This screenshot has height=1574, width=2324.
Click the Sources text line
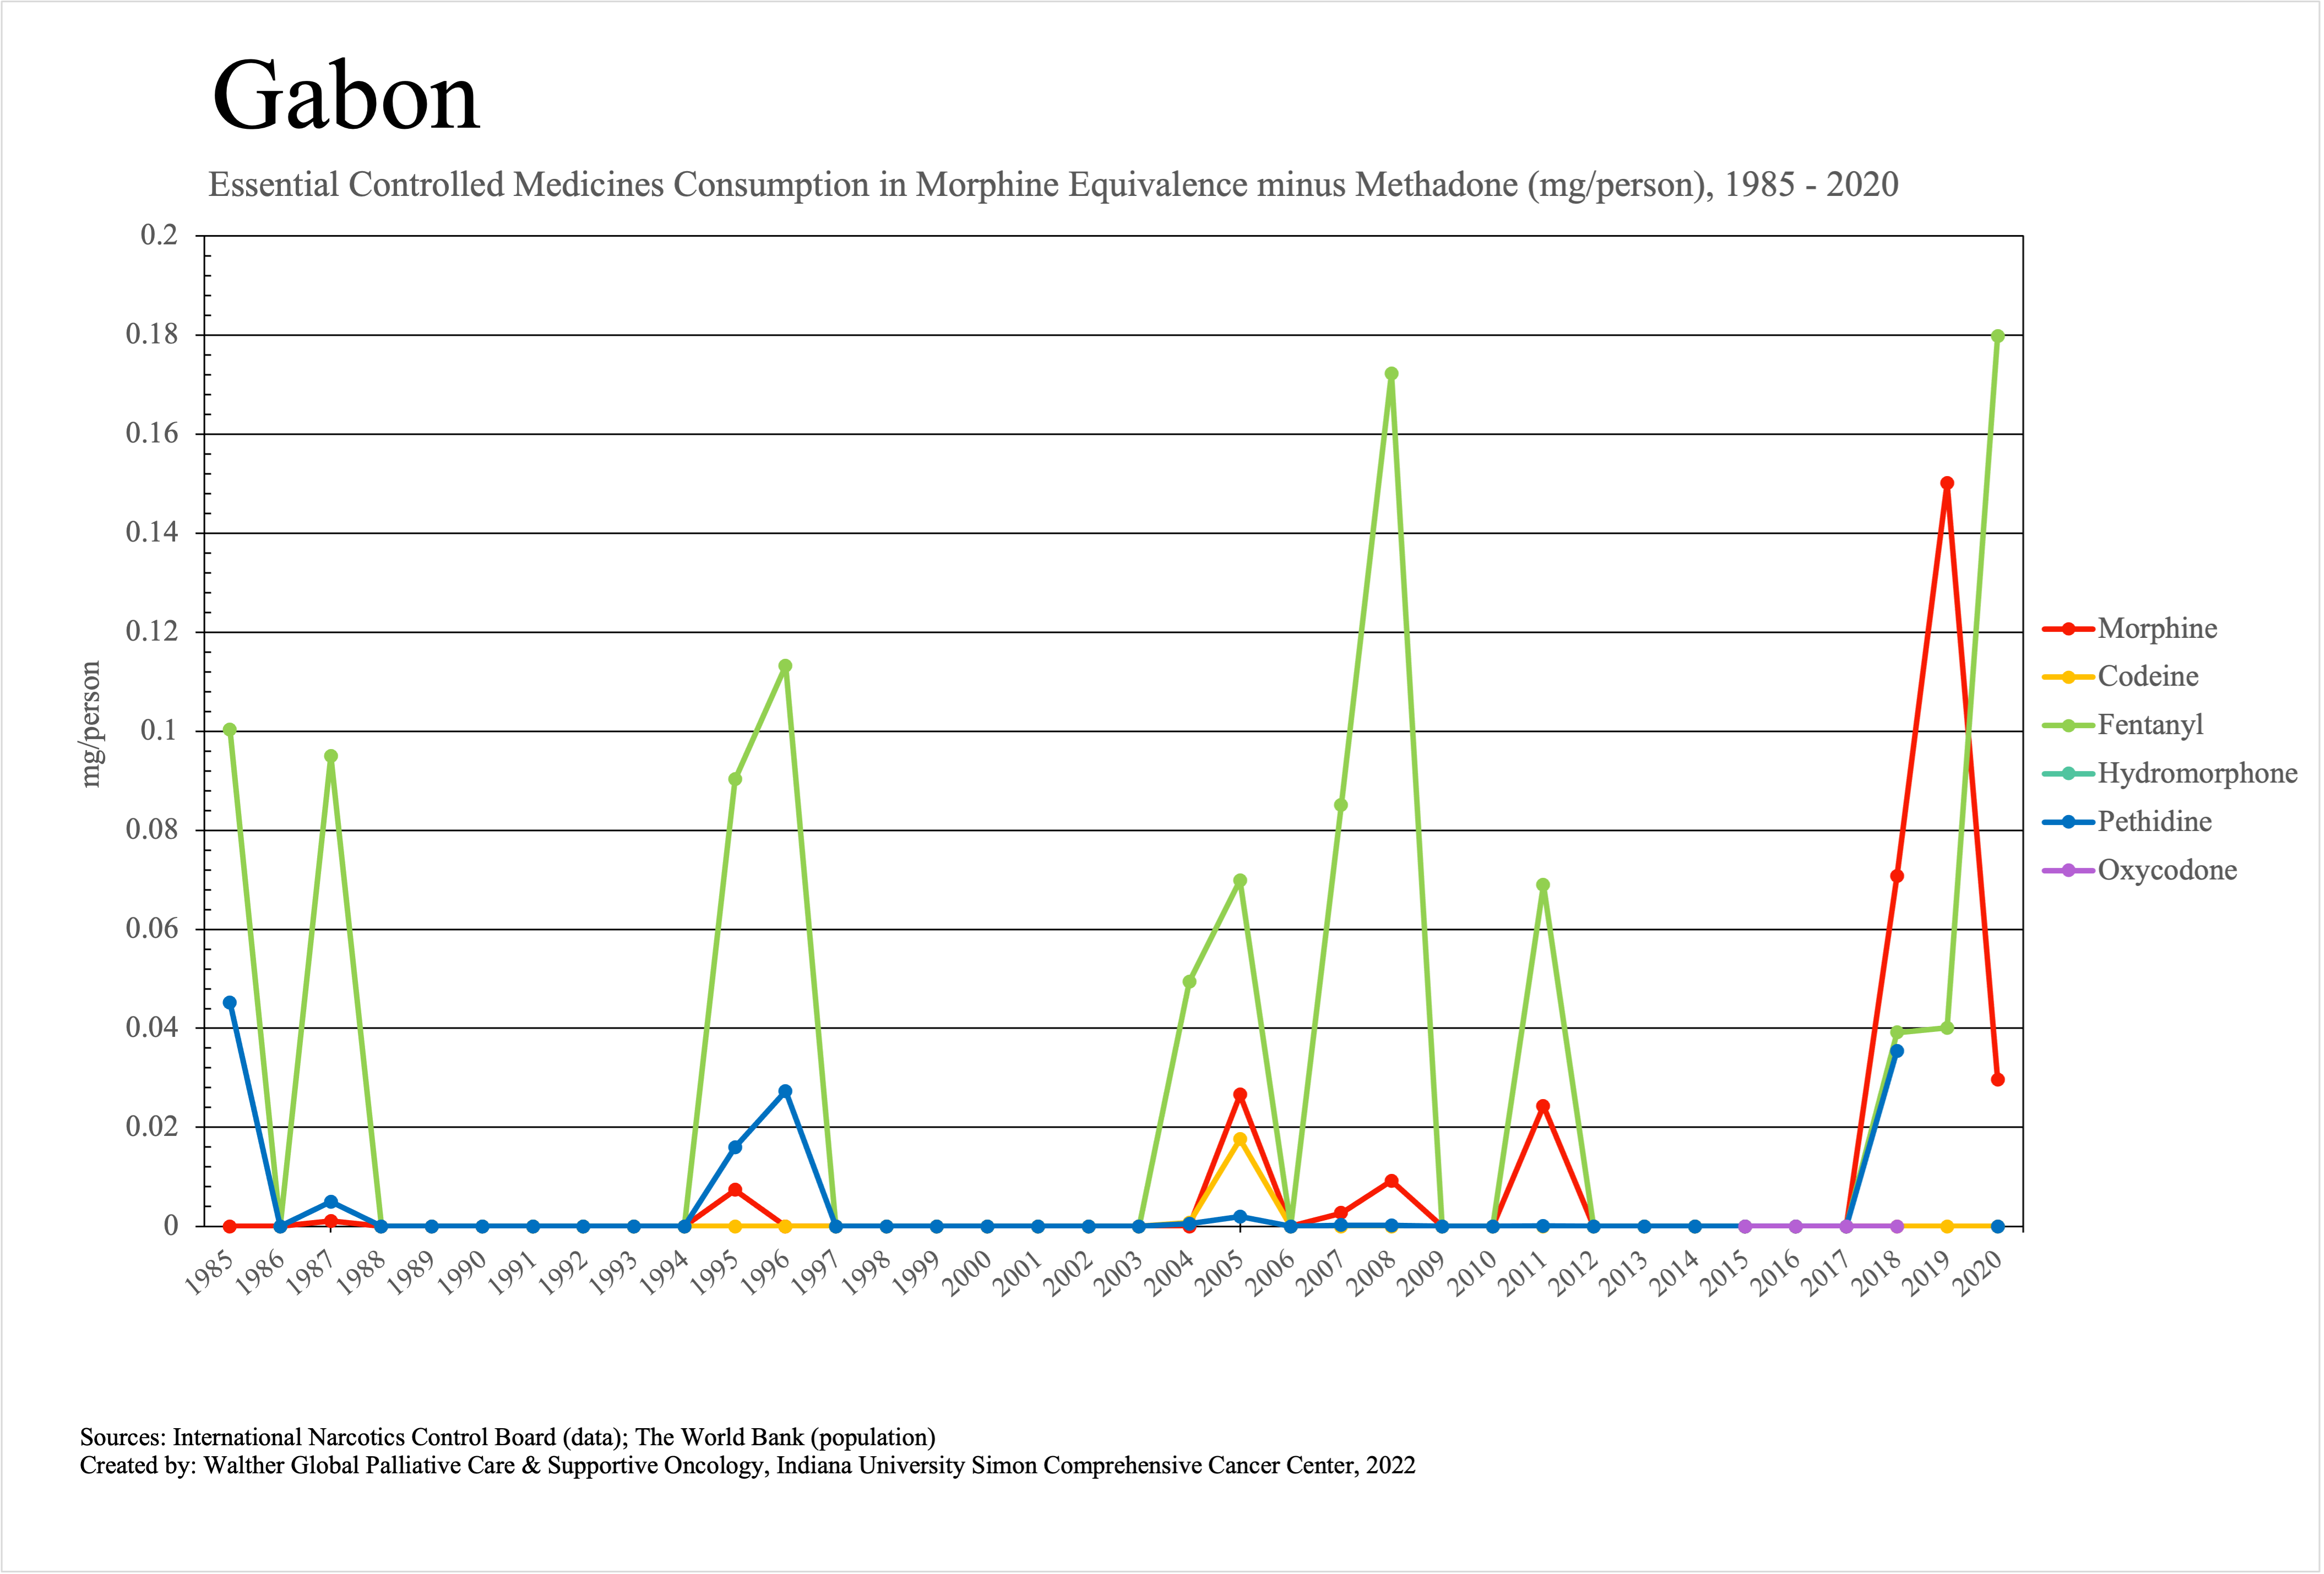[507, 1437]
